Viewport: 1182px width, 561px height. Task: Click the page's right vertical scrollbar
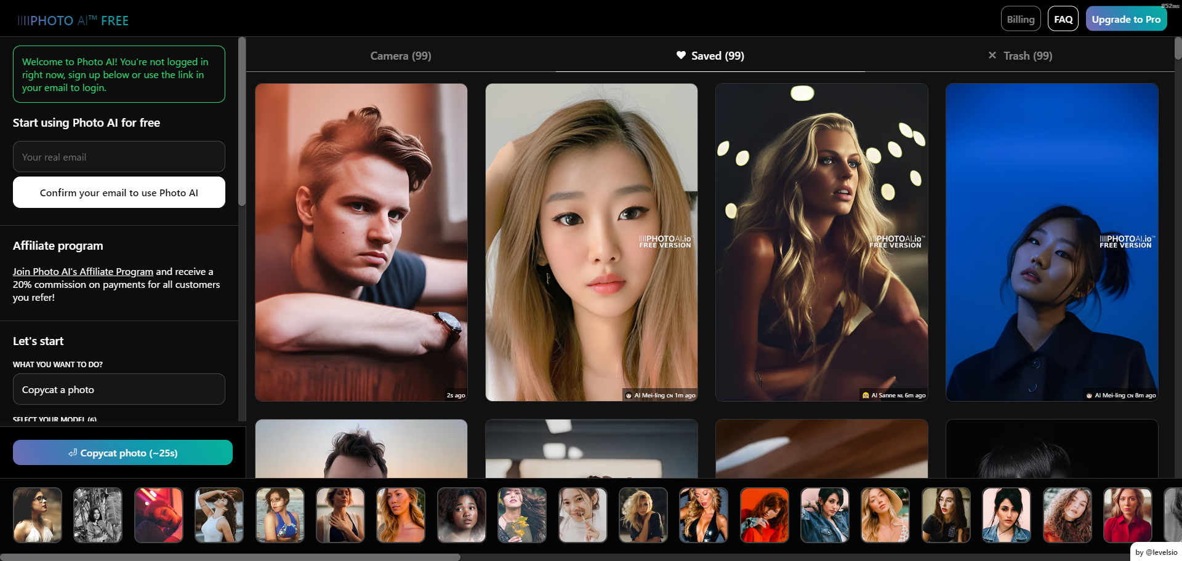(x=1178, y=48)
